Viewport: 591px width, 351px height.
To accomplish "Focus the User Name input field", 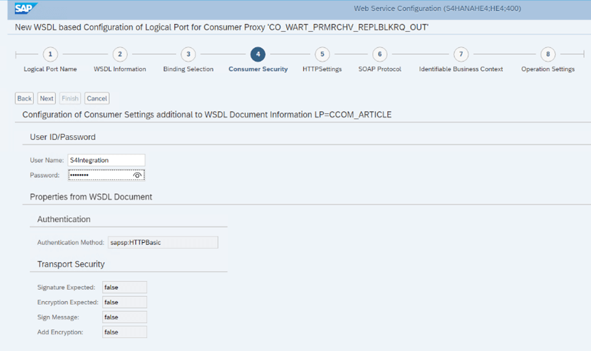I will coord(106,160).
